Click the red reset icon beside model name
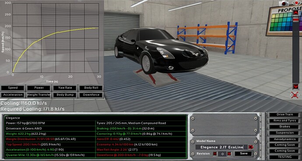 point(251,147)
